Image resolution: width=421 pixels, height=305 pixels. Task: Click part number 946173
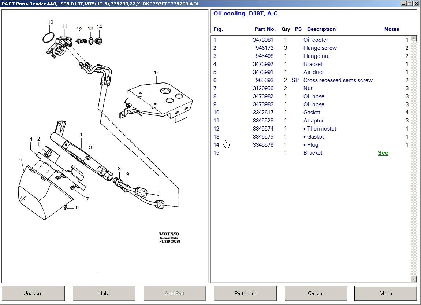click(x=264, y=48)
